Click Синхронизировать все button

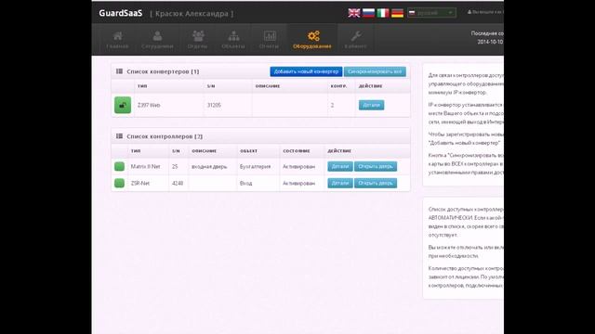click(x=375, y=71)
